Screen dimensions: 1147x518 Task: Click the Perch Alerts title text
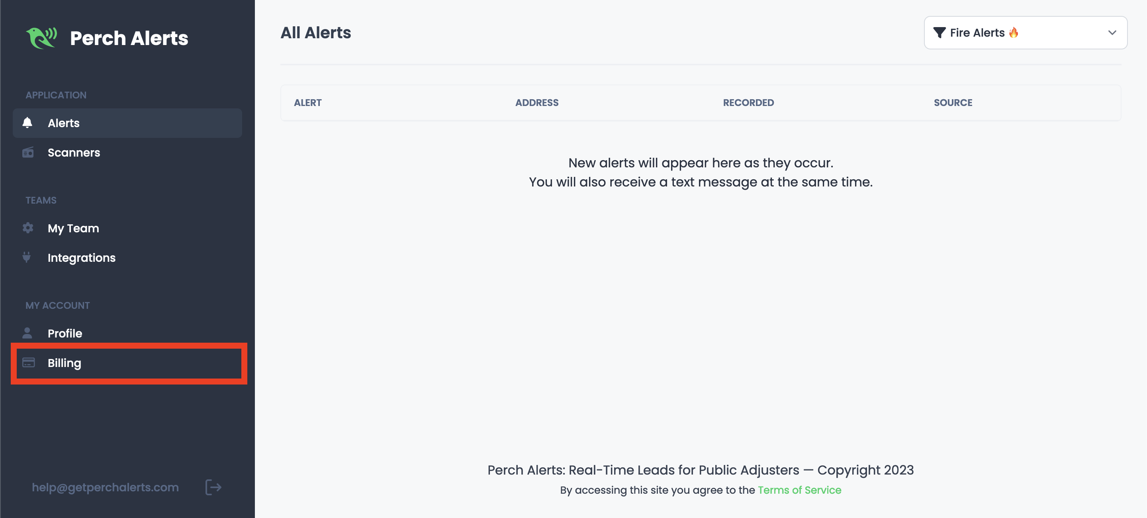click(129, 38)
